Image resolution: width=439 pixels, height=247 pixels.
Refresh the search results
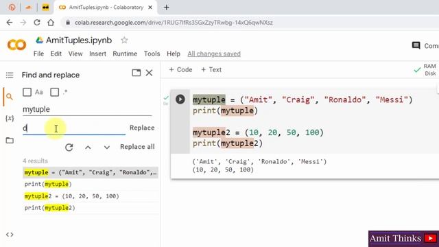pos(69,148)
